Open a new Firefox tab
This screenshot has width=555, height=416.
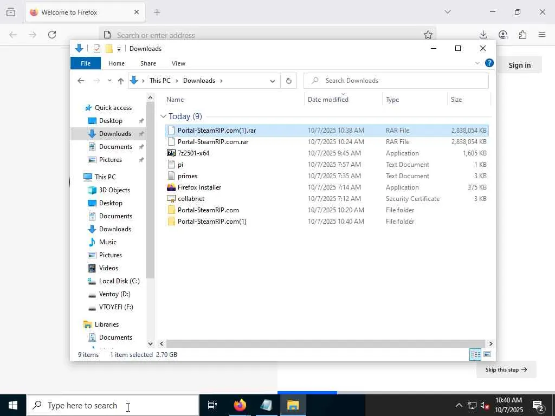(x=157, y=12)
